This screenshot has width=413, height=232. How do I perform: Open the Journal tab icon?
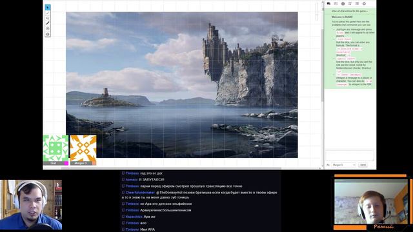coord(336,4)
